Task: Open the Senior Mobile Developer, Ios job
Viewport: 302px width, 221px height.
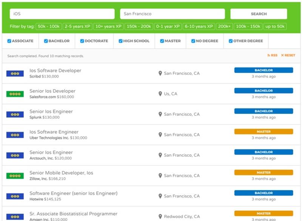Action: pyautogui.click(x=61, y=173)
